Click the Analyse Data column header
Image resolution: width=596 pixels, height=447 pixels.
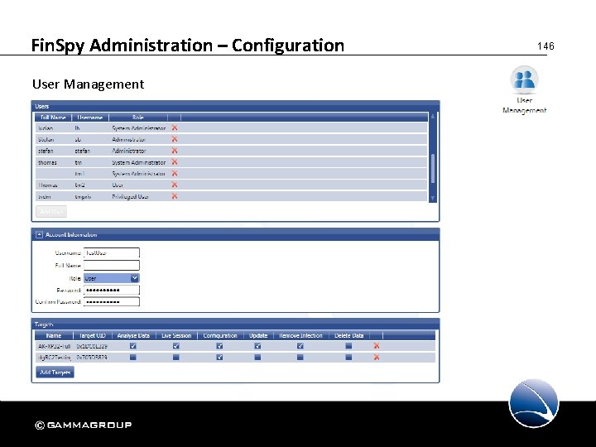coord(133,335)
